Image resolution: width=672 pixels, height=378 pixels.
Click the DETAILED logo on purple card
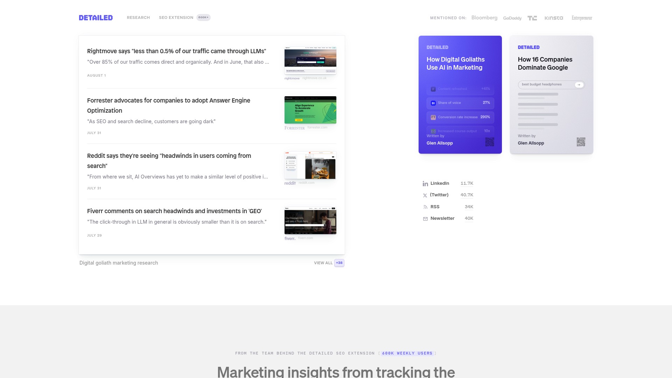coord(437,47)
